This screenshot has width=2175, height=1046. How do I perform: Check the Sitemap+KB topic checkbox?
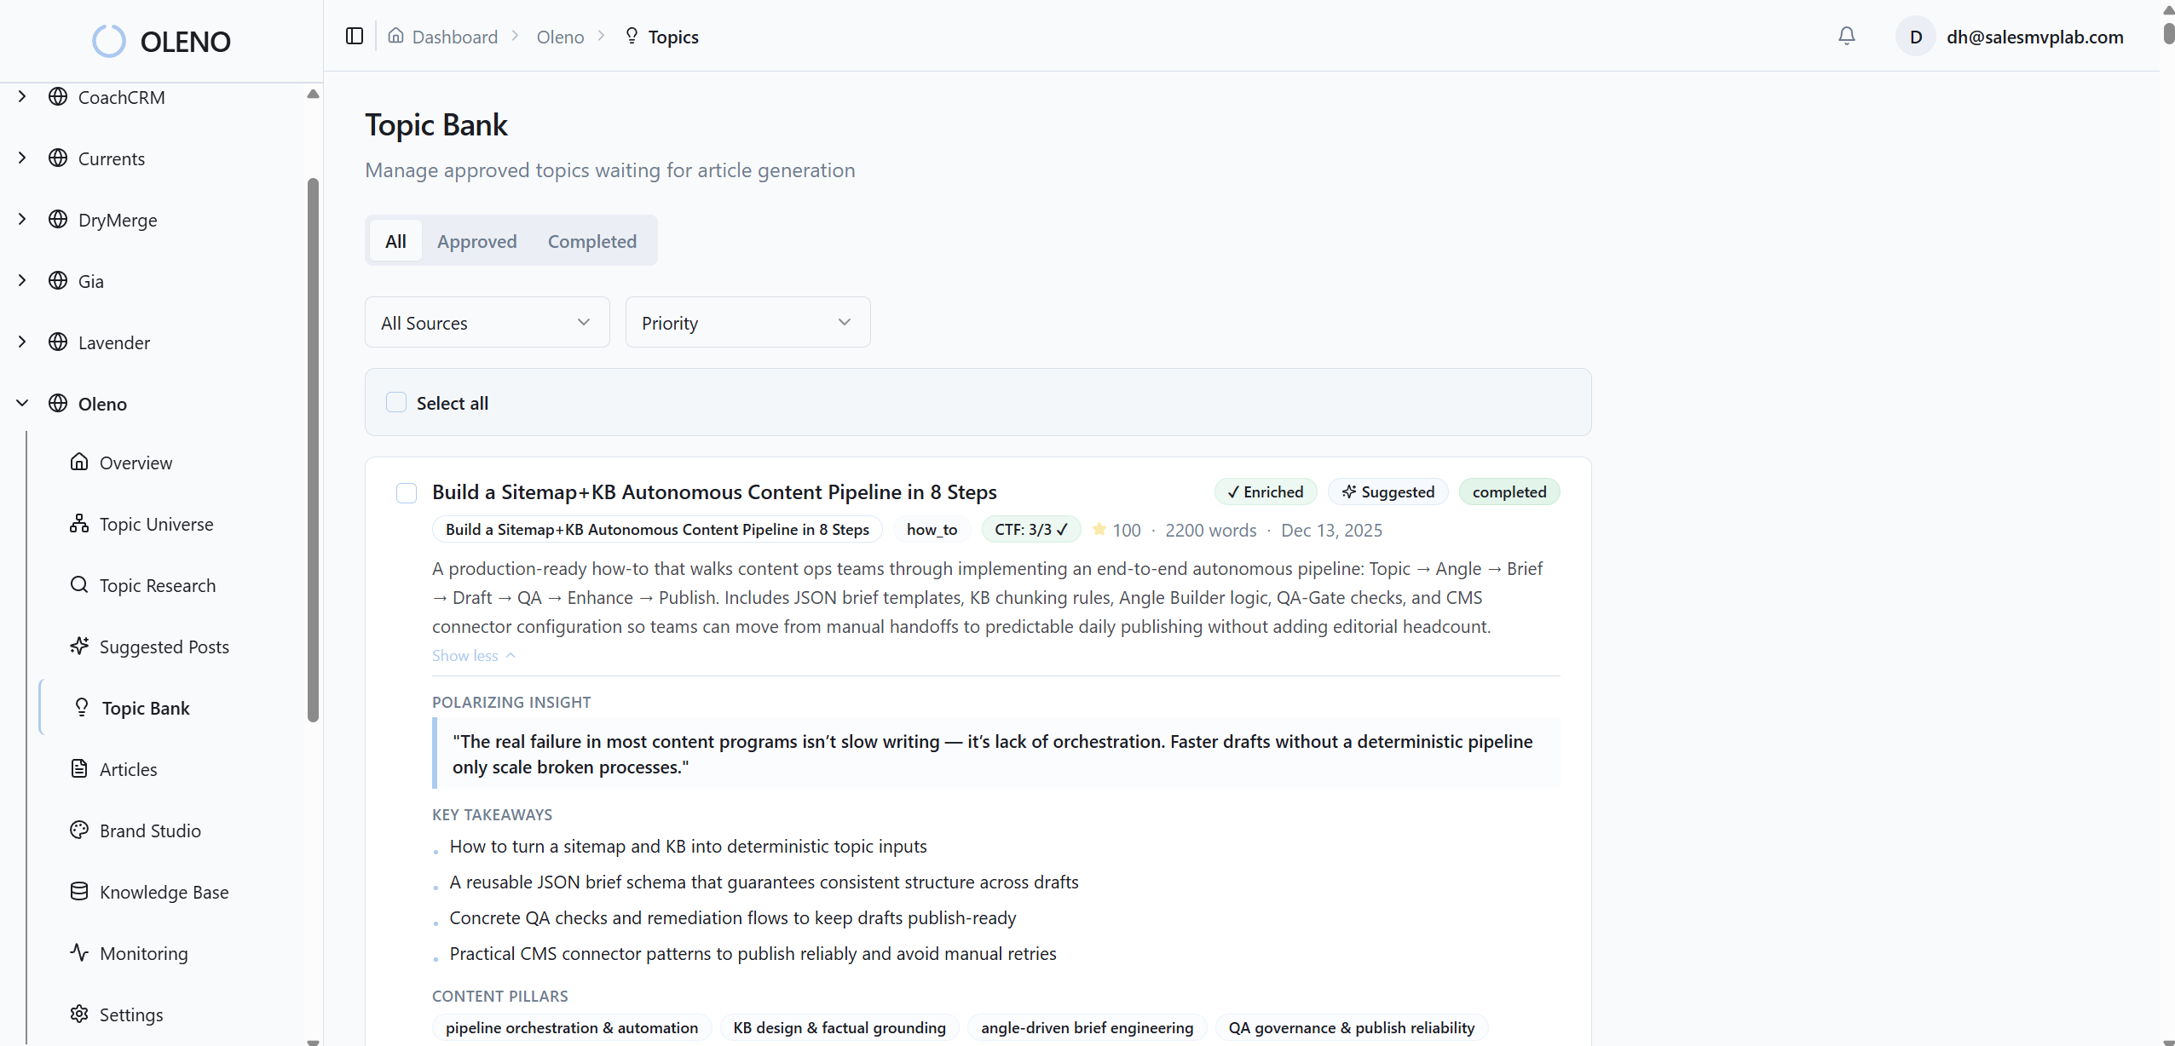point(406,492)
